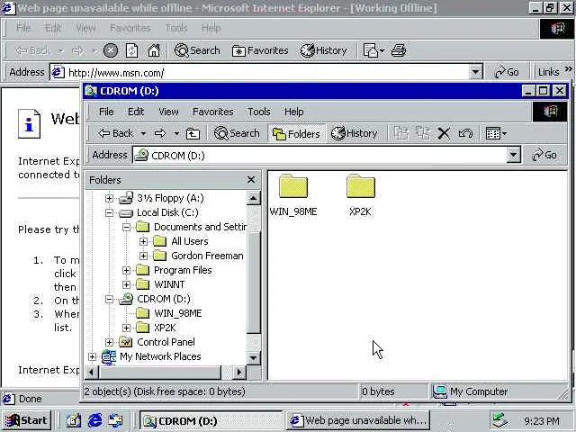Click History in Internet Explorer toolbar
Image resolution: width=576 pixels, height=432 pixels.
[324, 50]
